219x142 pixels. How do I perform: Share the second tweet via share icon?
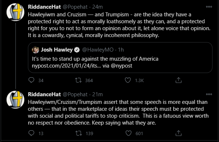click(x=178, y=133)
